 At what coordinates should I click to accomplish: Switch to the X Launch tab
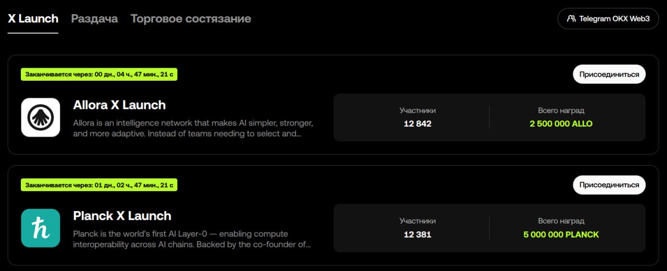(33, 19)
